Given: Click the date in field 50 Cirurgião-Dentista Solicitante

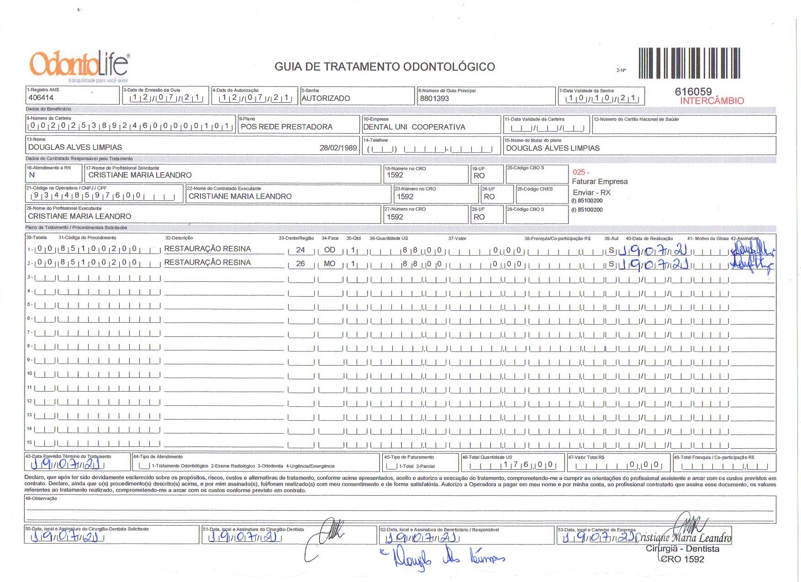Looking at the screenshot, I should pyautogui.click(x=68, y=537).
